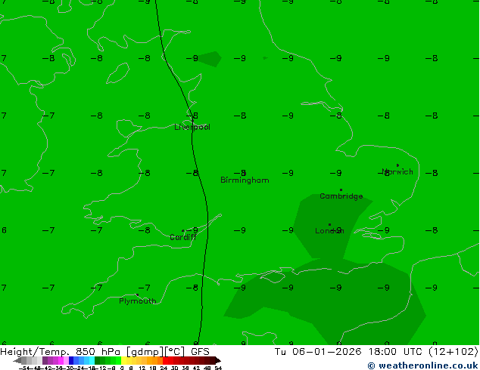Click the London city label
The height and width of the screenshot is (370, 480).
329,231
